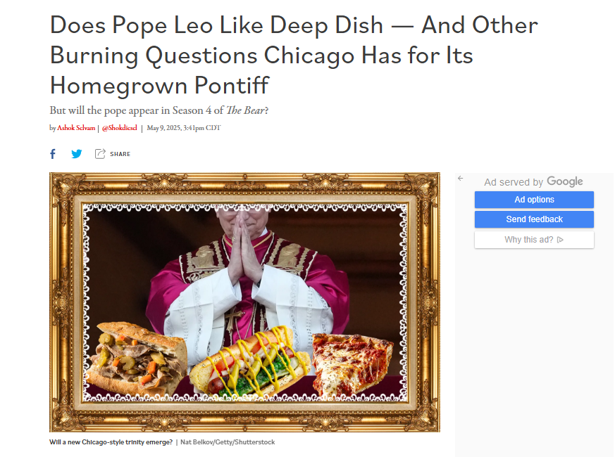This screenshot has height=457, width=615.
Task: Click the SHARE text label
Action: click(x=120, y=154)
